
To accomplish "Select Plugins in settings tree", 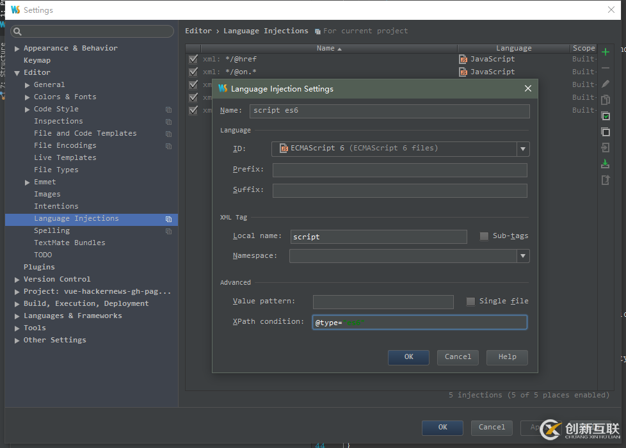I will (x=39, y=267).
